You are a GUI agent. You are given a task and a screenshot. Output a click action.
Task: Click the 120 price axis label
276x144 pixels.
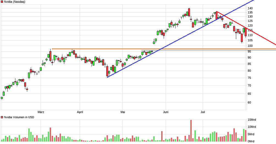coord(250,26)
